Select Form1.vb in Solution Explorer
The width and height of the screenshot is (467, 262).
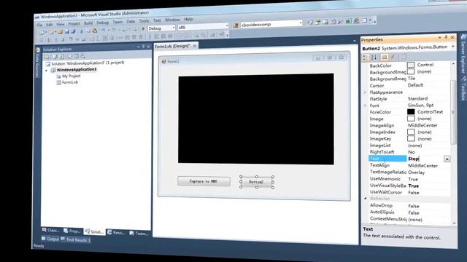(67, 82)
